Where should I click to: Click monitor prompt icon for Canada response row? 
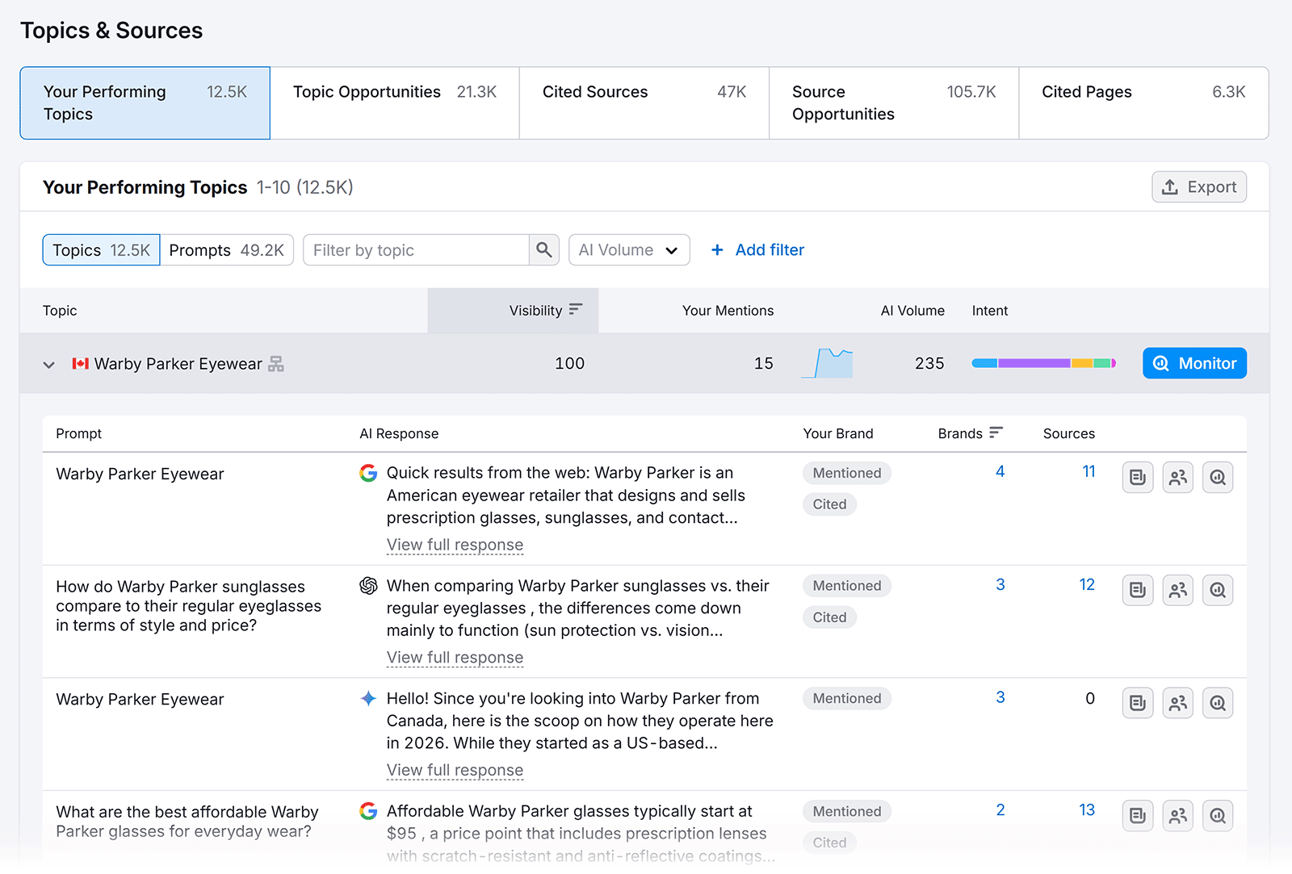(1218, 704)
